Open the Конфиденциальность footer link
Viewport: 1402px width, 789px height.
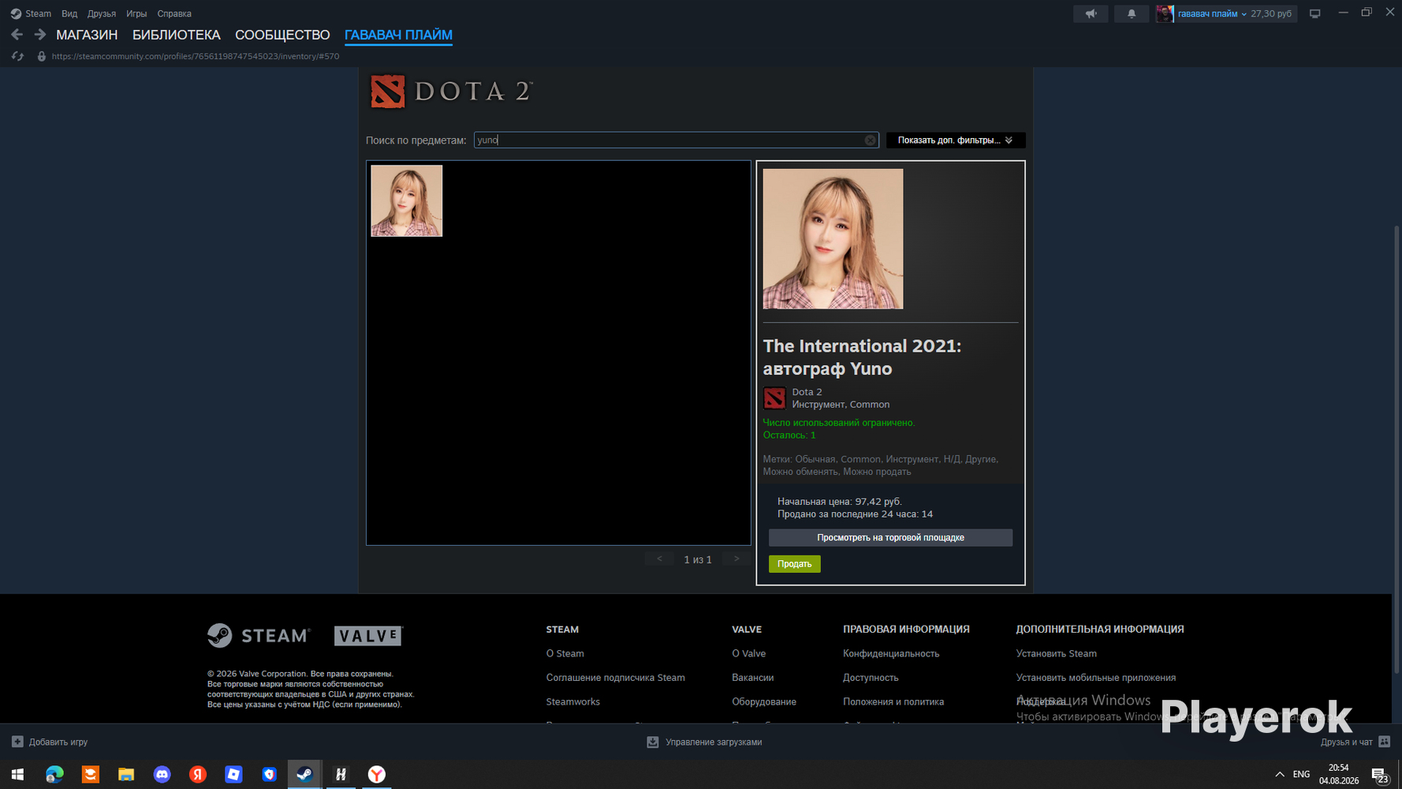click(891, 653)
